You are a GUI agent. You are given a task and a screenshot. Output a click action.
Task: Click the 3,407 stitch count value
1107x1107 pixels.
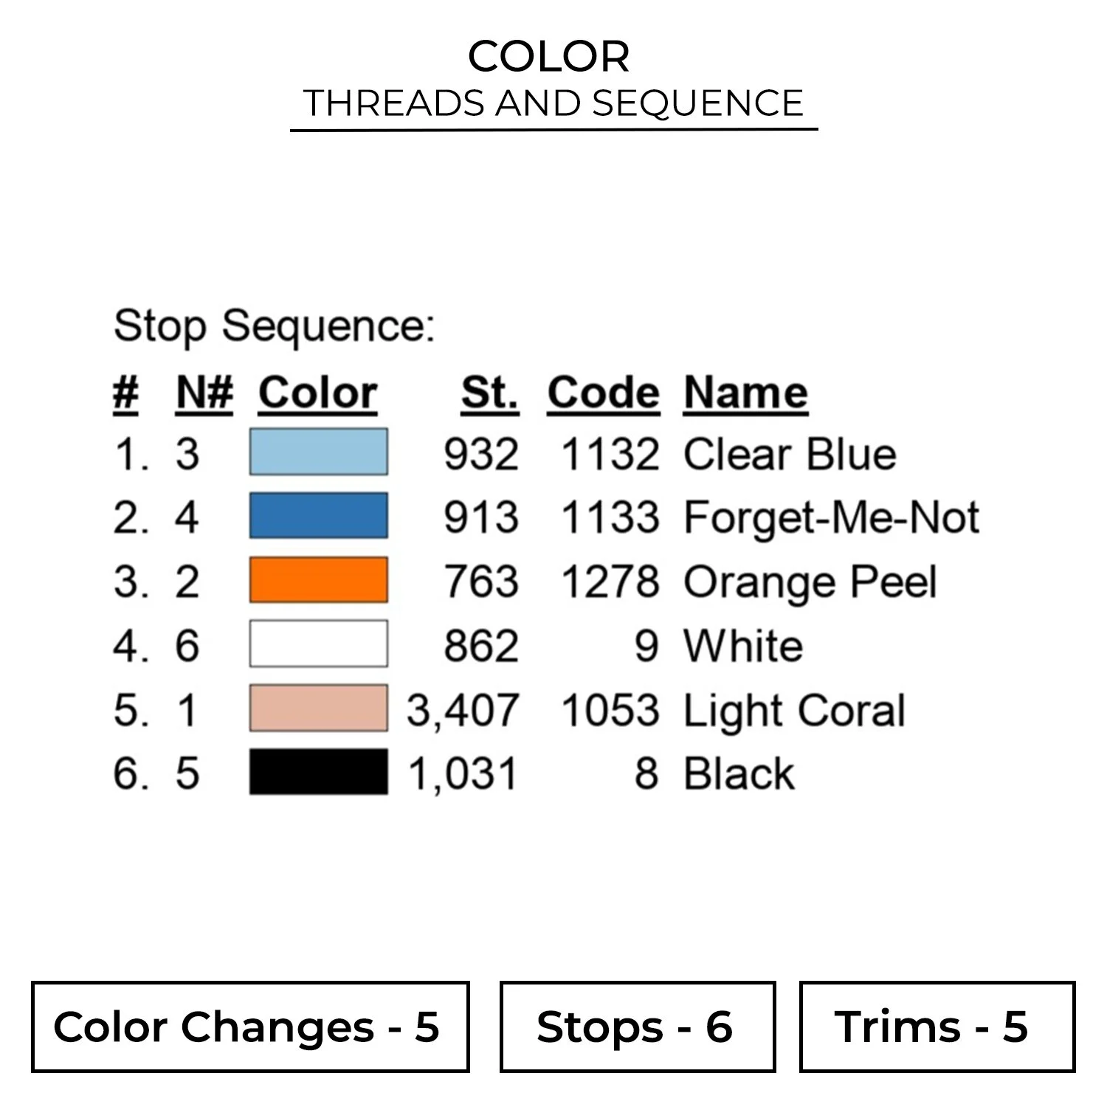tap(463, 710)
